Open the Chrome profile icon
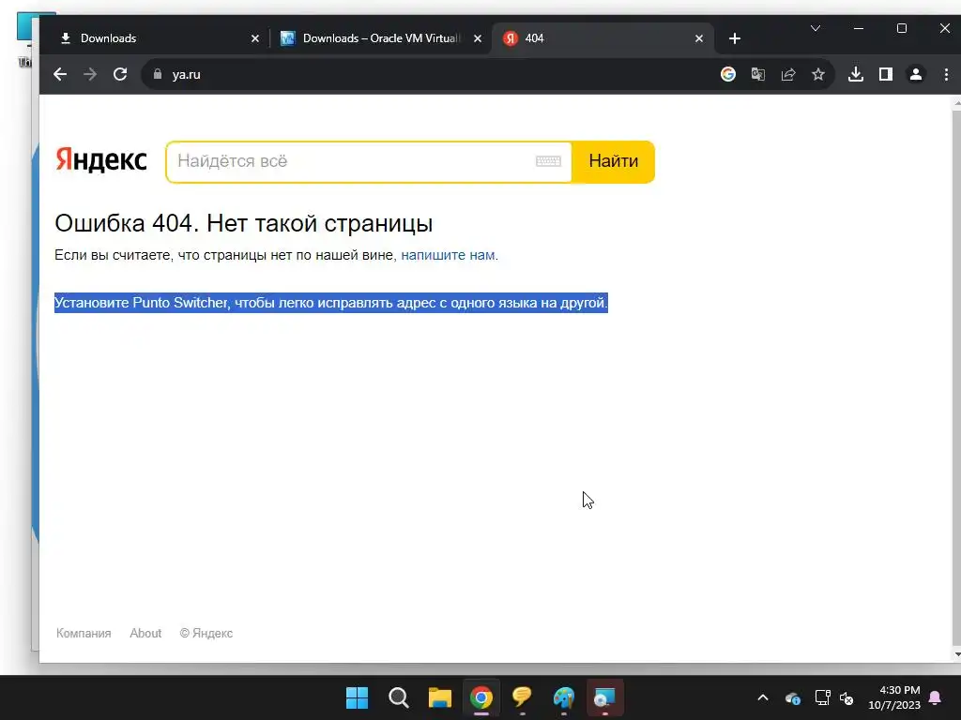This screenshot has height=720, width=961. point(916,75)
